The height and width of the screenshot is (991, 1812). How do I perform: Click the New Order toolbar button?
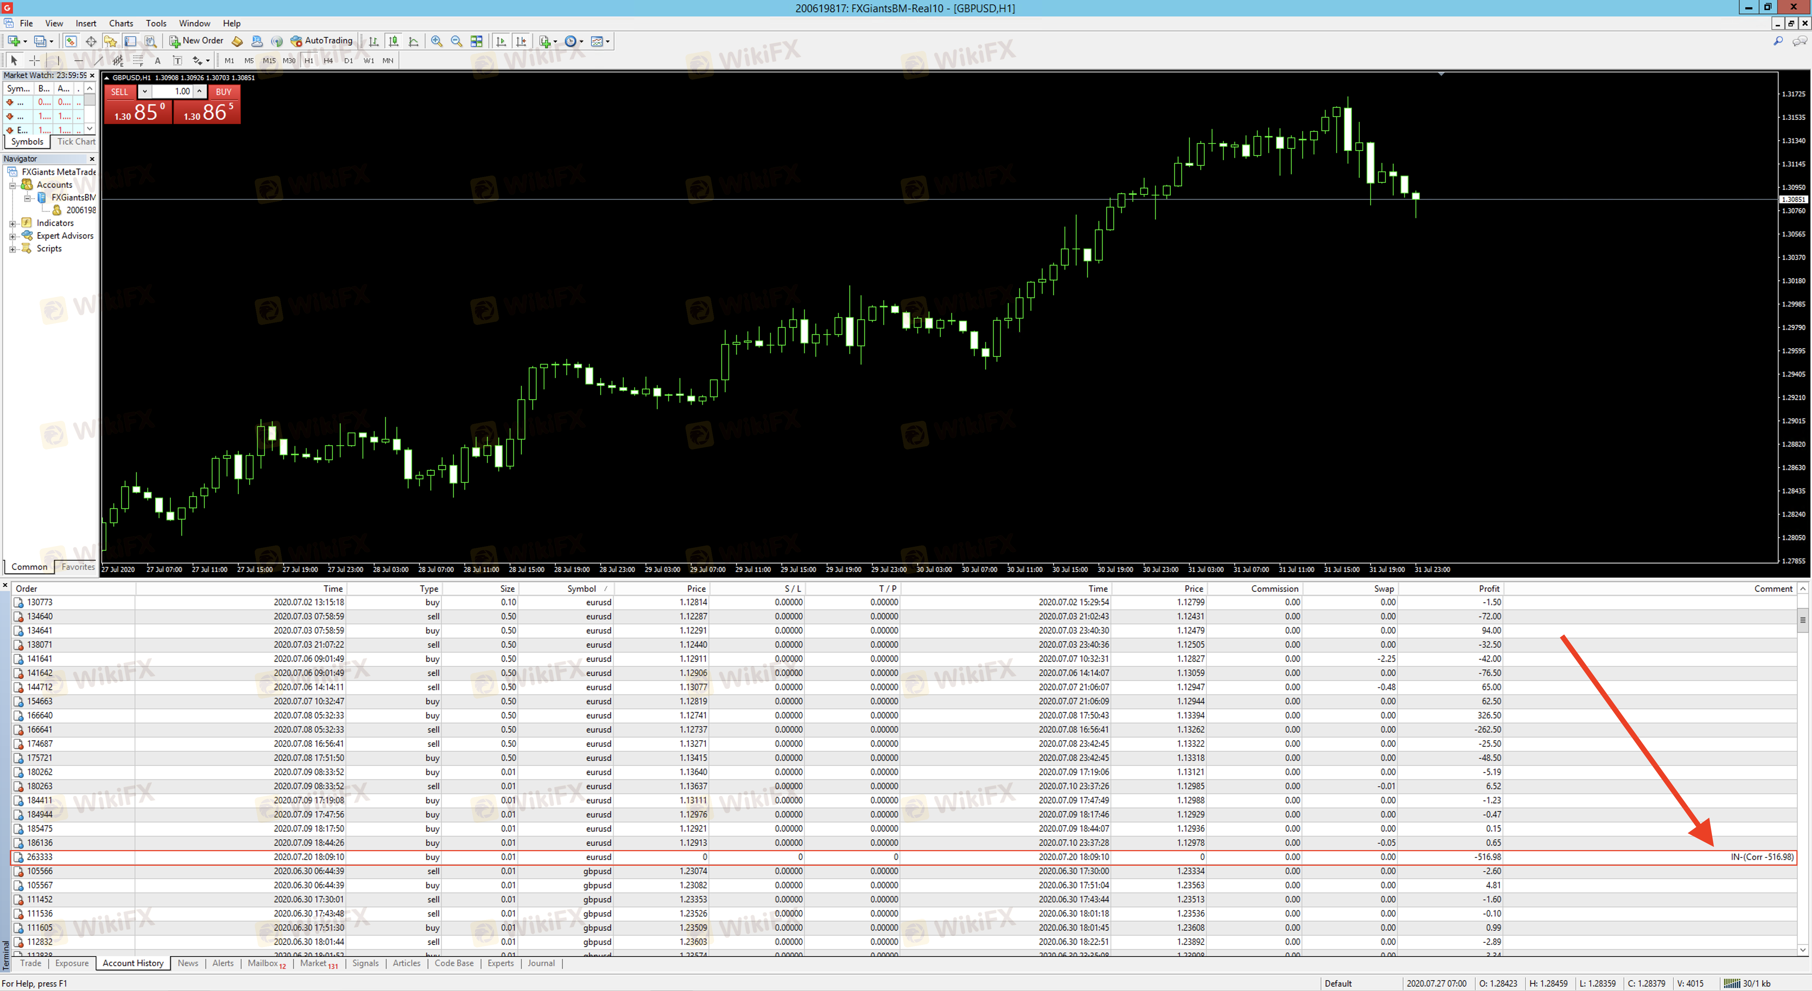tap(196, 41)
